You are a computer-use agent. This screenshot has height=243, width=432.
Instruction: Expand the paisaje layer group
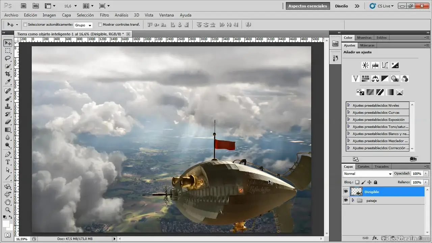(x=353, y=200)
